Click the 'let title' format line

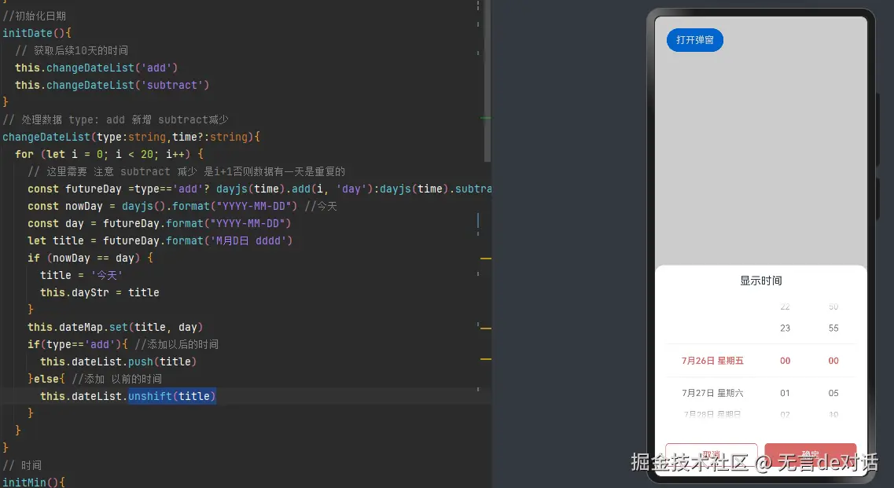click(160, 240)
